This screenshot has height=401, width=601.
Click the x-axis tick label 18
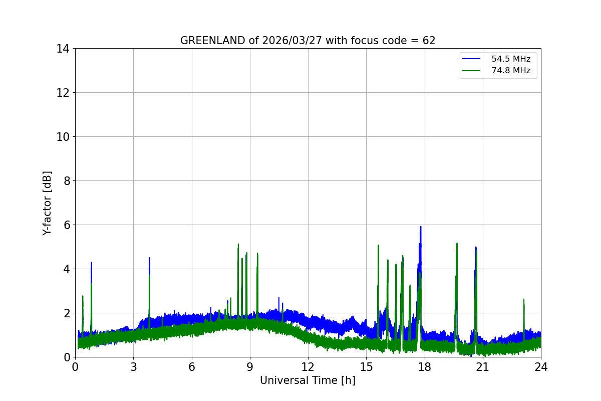tap(424, 366)
